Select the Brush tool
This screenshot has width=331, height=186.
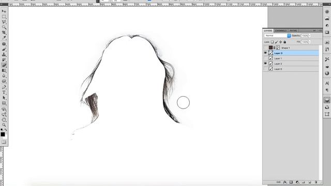pos(4,49)
